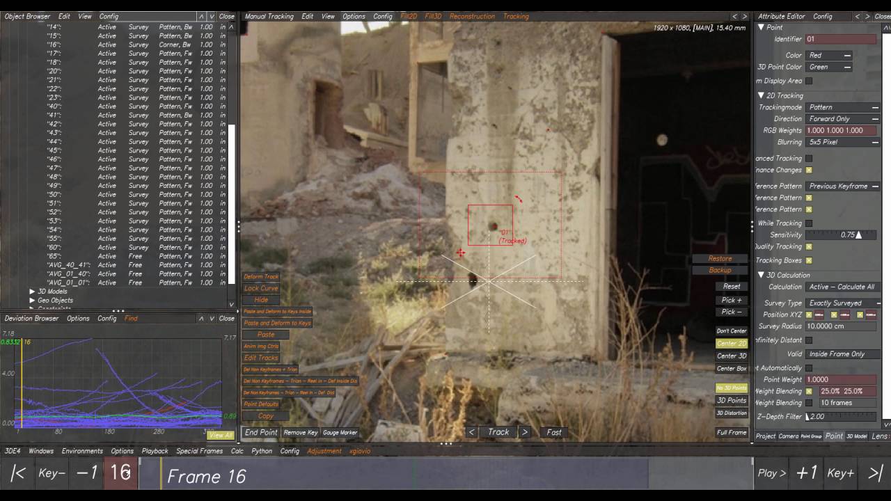Click View All in Deviation Browser

point(221,435)
